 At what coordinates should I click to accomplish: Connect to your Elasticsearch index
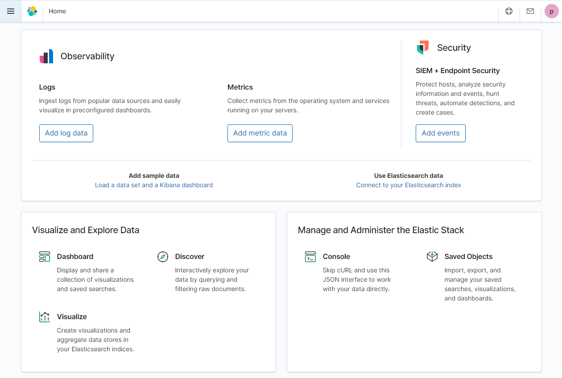click(408, 185)
